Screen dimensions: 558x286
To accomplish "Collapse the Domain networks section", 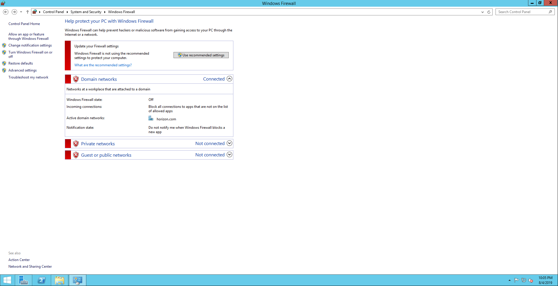I will 229,79.
